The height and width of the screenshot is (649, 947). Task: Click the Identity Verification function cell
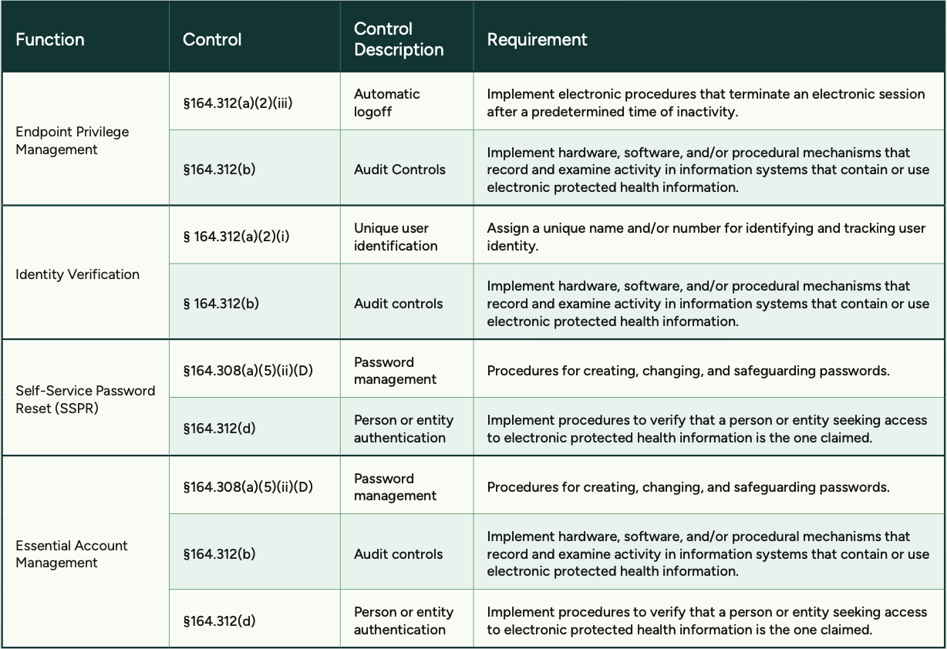tap(77, 274)
